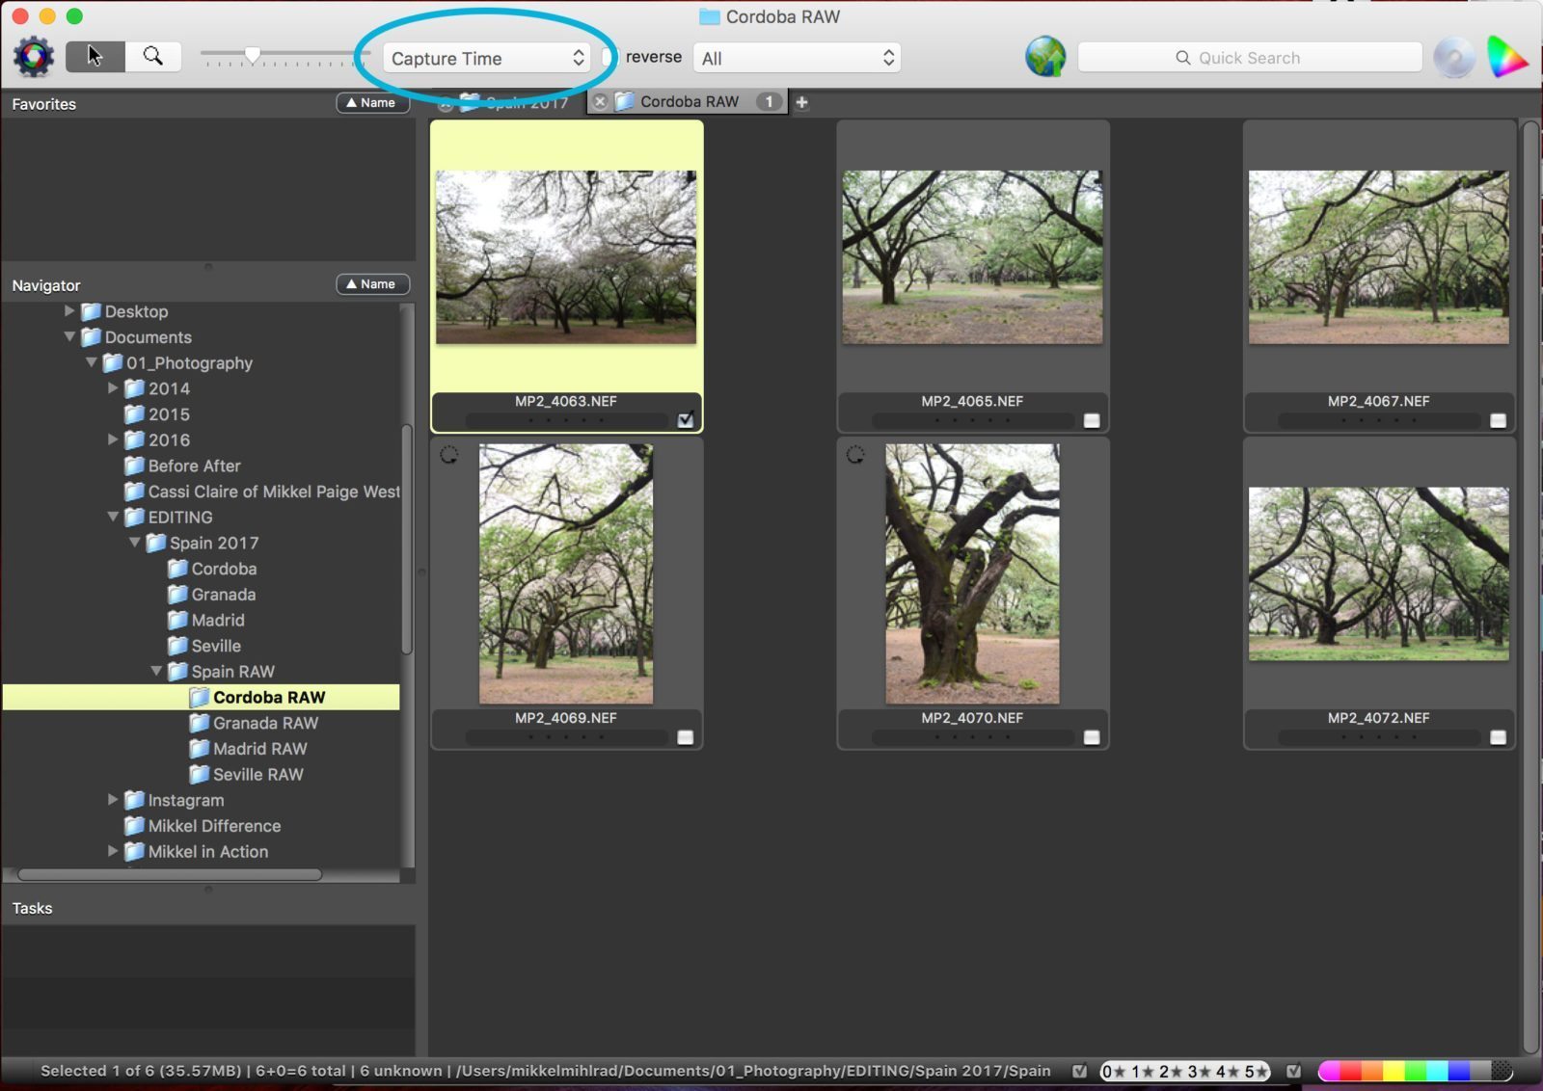Select the arrow selection tool
This screenshot has width=1543, height=1091.
click(x=94, y=56)
